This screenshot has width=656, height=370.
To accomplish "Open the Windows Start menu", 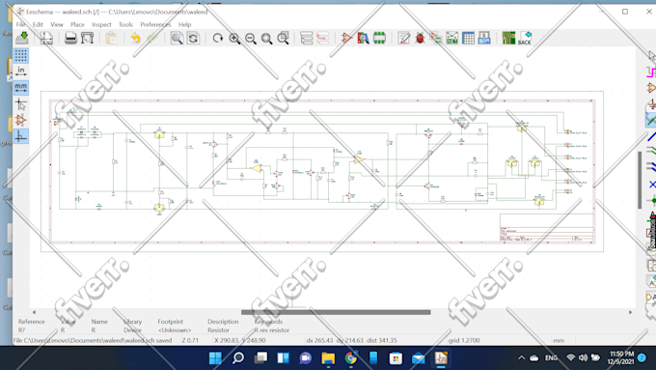I will (215, 358).
